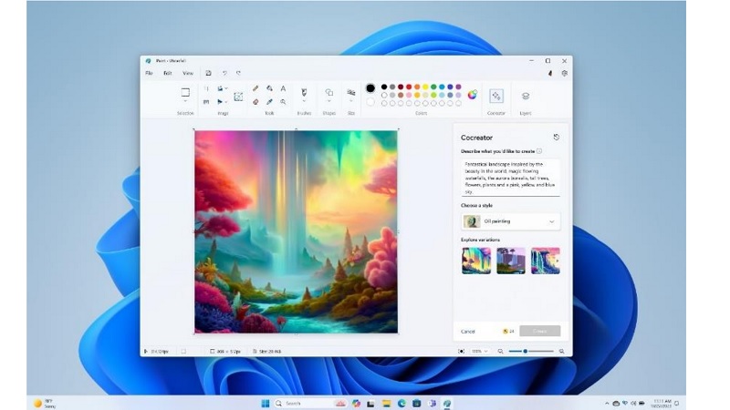Open the Oil painting style dropdown

click(511, 221)
